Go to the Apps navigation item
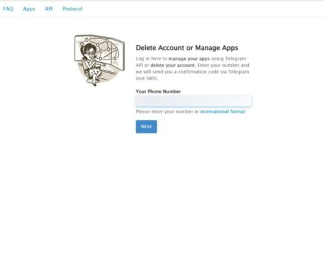 [x=29, y=9]
